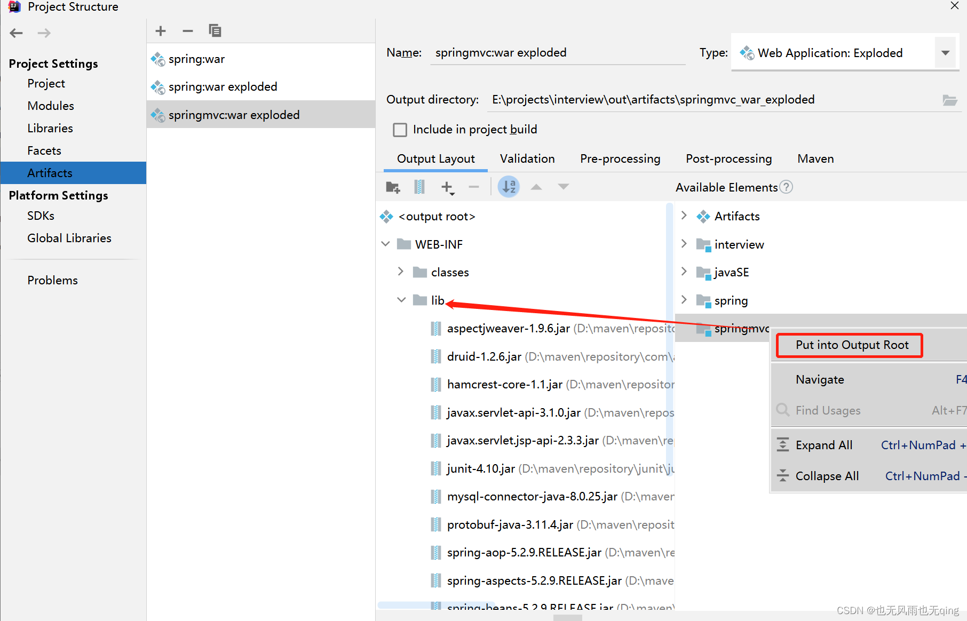Remove element from output layout
967x621 pixels.
(x=474, y=187)
